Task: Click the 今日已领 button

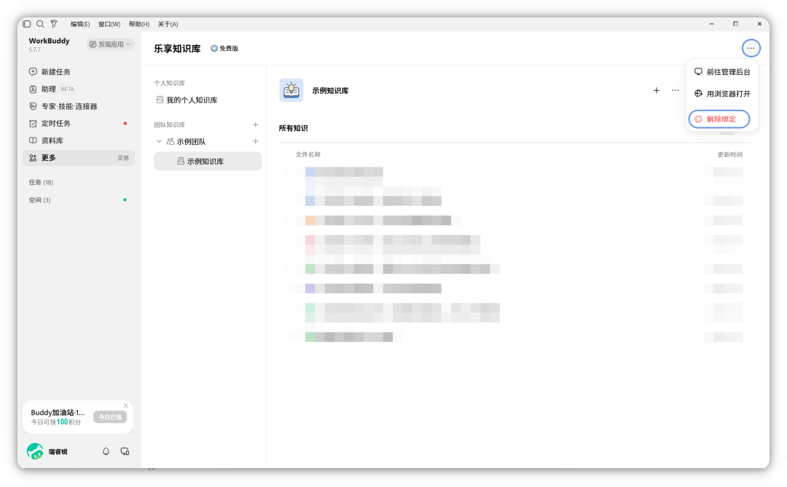Action: tap(110, 417)
